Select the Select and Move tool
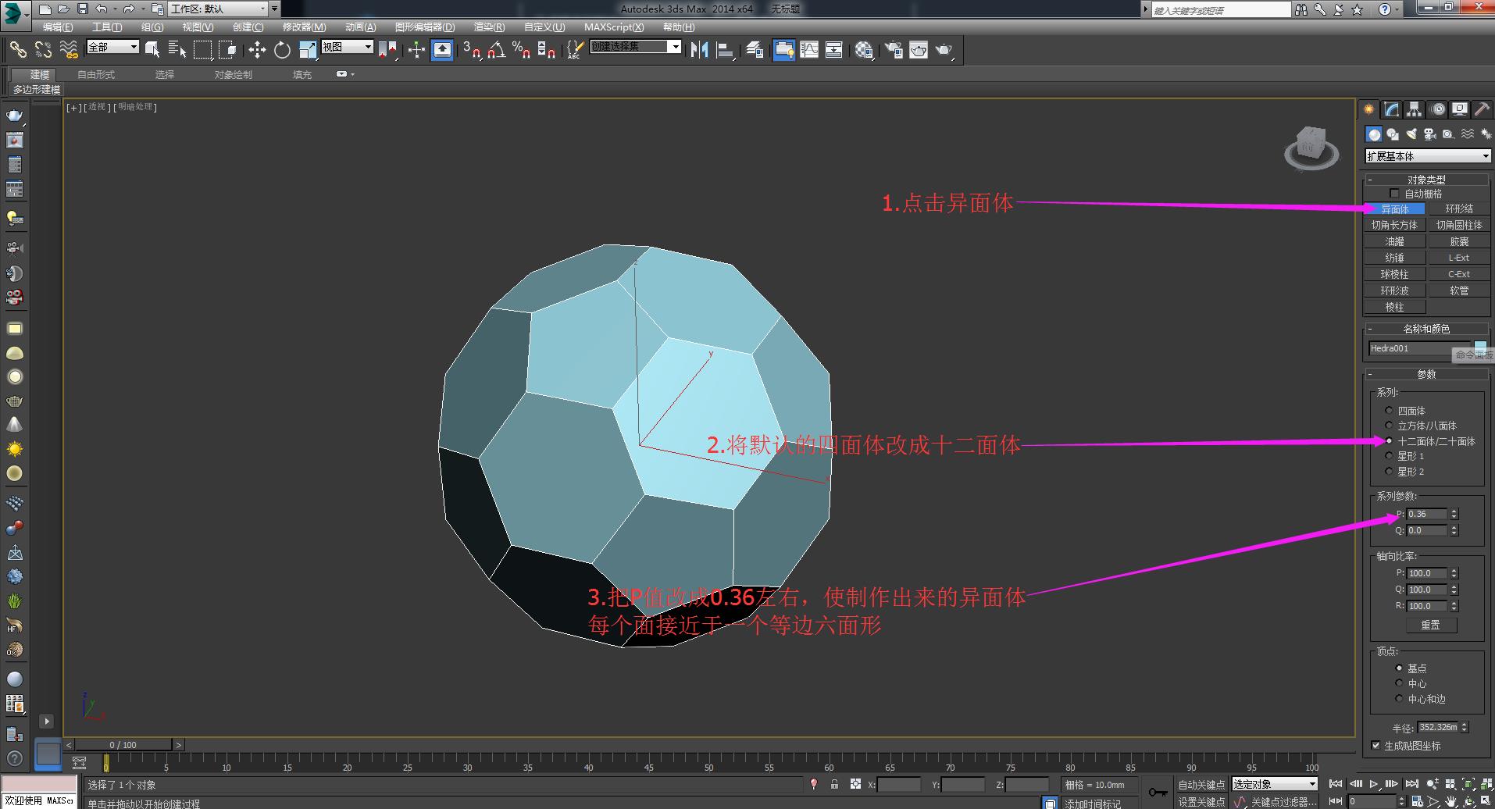 (258, 50)
